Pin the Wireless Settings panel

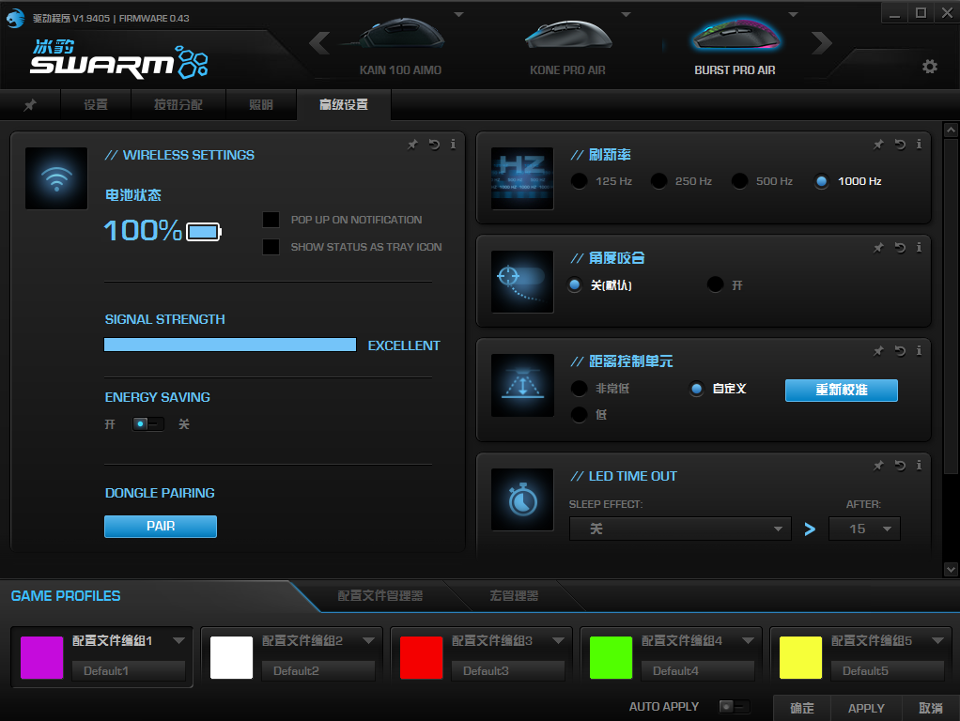412,145
